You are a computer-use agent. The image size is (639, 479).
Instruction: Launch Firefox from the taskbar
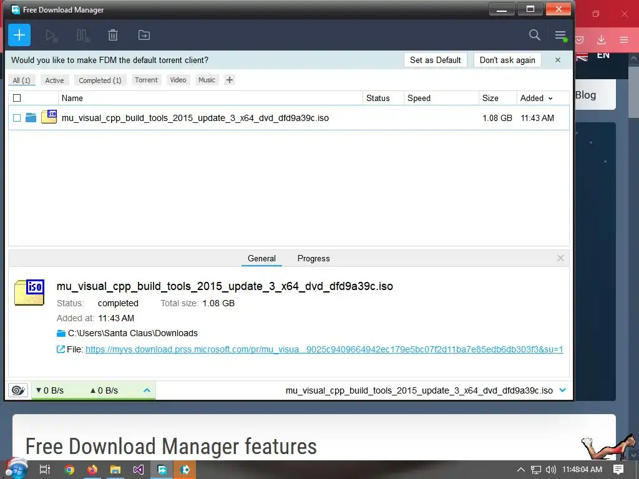(x=92, y=470)
